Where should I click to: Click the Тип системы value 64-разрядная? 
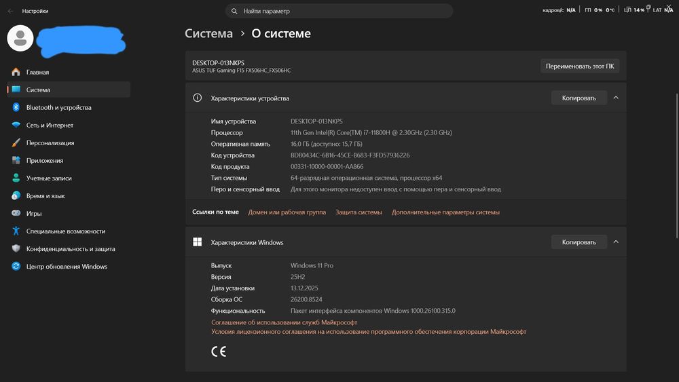[366, 177]
